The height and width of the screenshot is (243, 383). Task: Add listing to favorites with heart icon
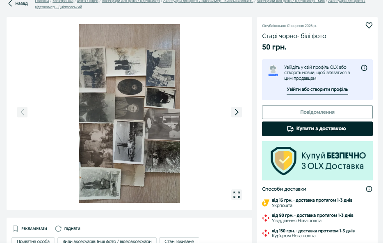tap(369, 25)
